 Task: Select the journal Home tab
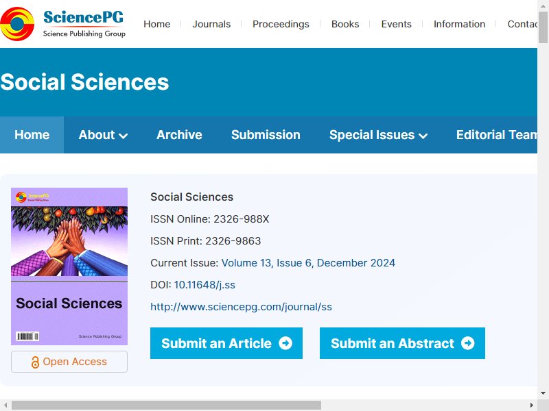tap(32, 135)
